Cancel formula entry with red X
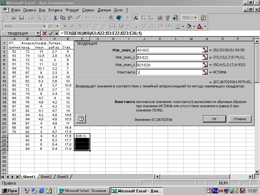Screen dimensions: 260x195 [45, 33]
